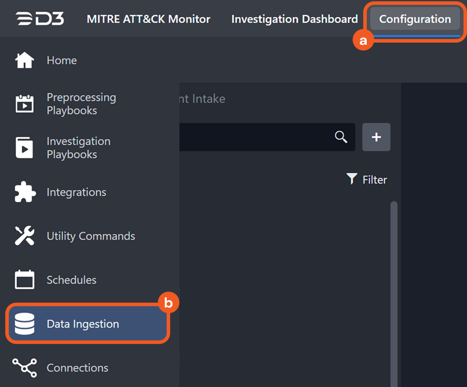
Task: Select the Schedules text label in the menu
Action: 71,280
